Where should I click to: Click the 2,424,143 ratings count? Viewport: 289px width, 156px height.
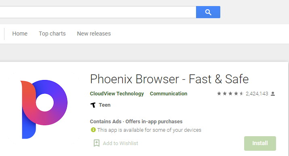257,94
